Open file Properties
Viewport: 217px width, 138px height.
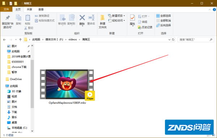pos(132,20)
